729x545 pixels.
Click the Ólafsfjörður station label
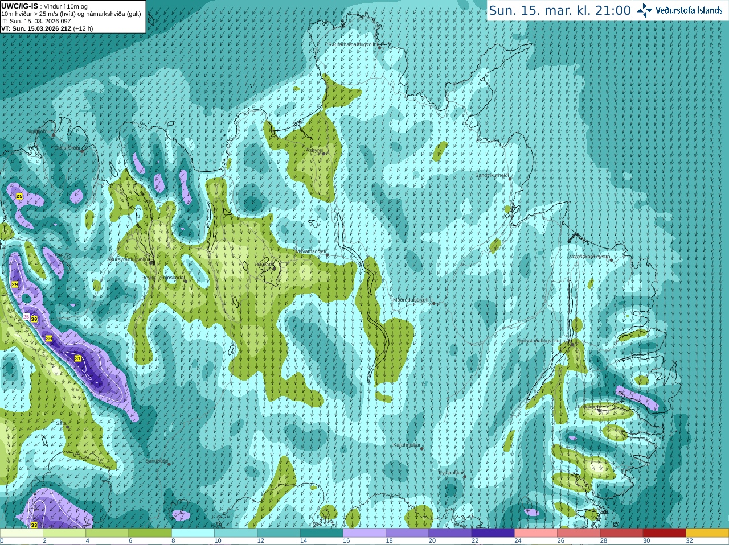[67, 148]
